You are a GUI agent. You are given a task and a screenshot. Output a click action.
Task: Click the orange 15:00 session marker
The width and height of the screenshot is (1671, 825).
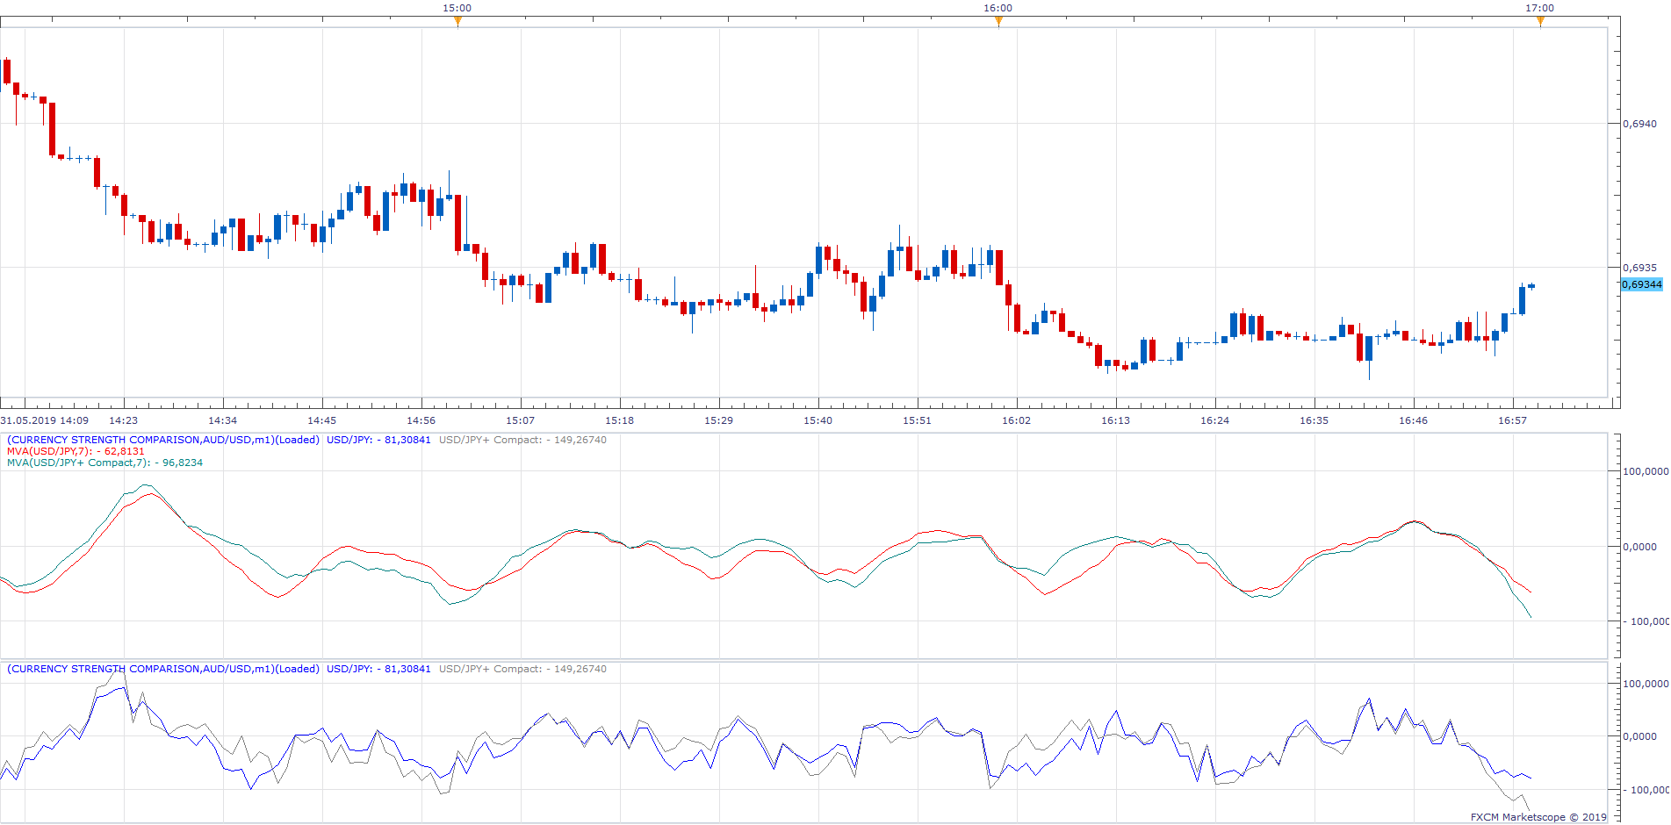pyautogui.click(x=457, y=21)
